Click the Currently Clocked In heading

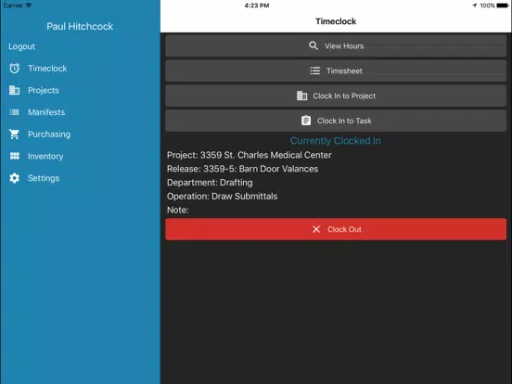[336, 141]
